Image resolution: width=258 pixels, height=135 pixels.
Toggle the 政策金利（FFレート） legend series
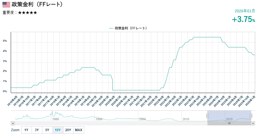pos(128,28)
